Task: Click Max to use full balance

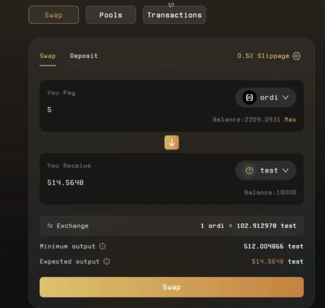Action: coord(290,120)
